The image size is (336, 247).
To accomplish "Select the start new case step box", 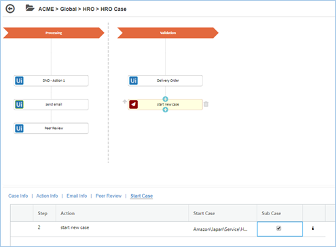I will point(165,104).
